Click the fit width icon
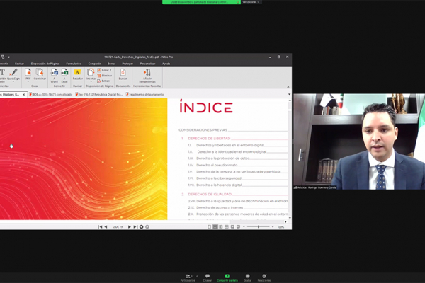The width and height of the screenshot is (425, 283). pyautogui.click(x=238, y=226)
